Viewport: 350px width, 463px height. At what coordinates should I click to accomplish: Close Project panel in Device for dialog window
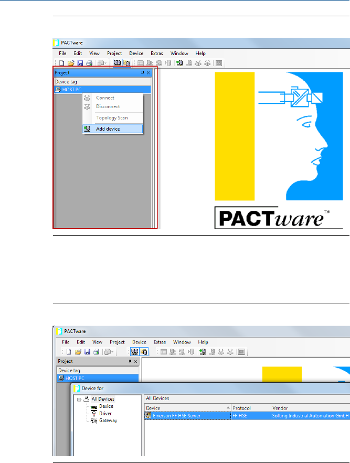(x=136, y=361)
